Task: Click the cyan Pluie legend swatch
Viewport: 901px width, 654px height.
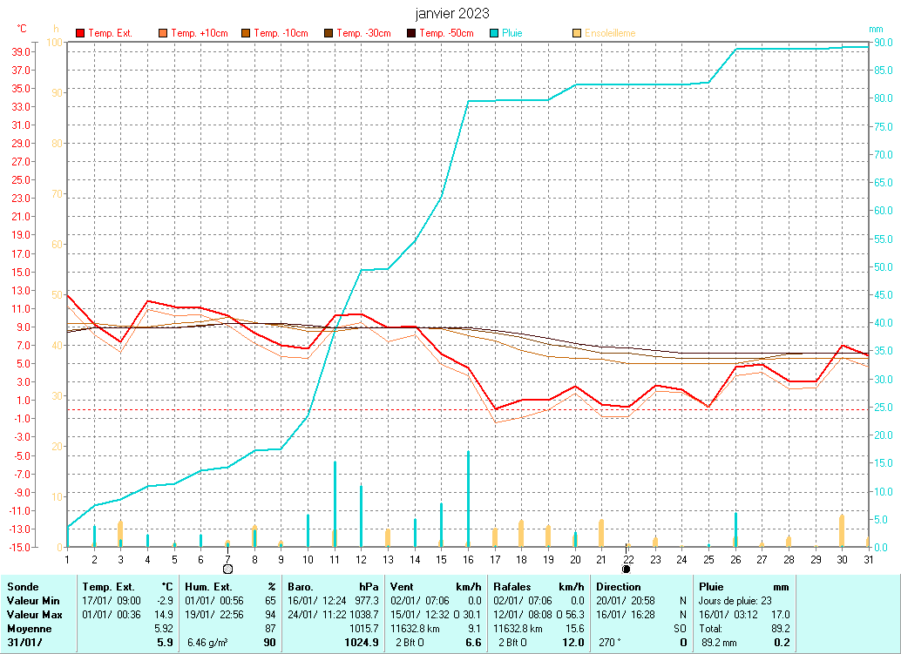Action: 494,33
